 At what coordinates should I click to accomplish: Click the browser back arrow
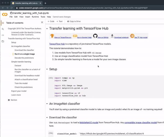tap(3, 8)
